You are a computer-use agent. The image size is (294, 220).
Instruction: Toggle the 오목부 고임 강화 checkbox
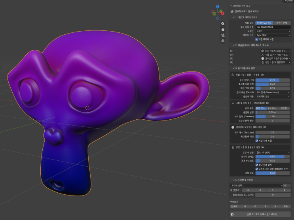pos(257,169)
